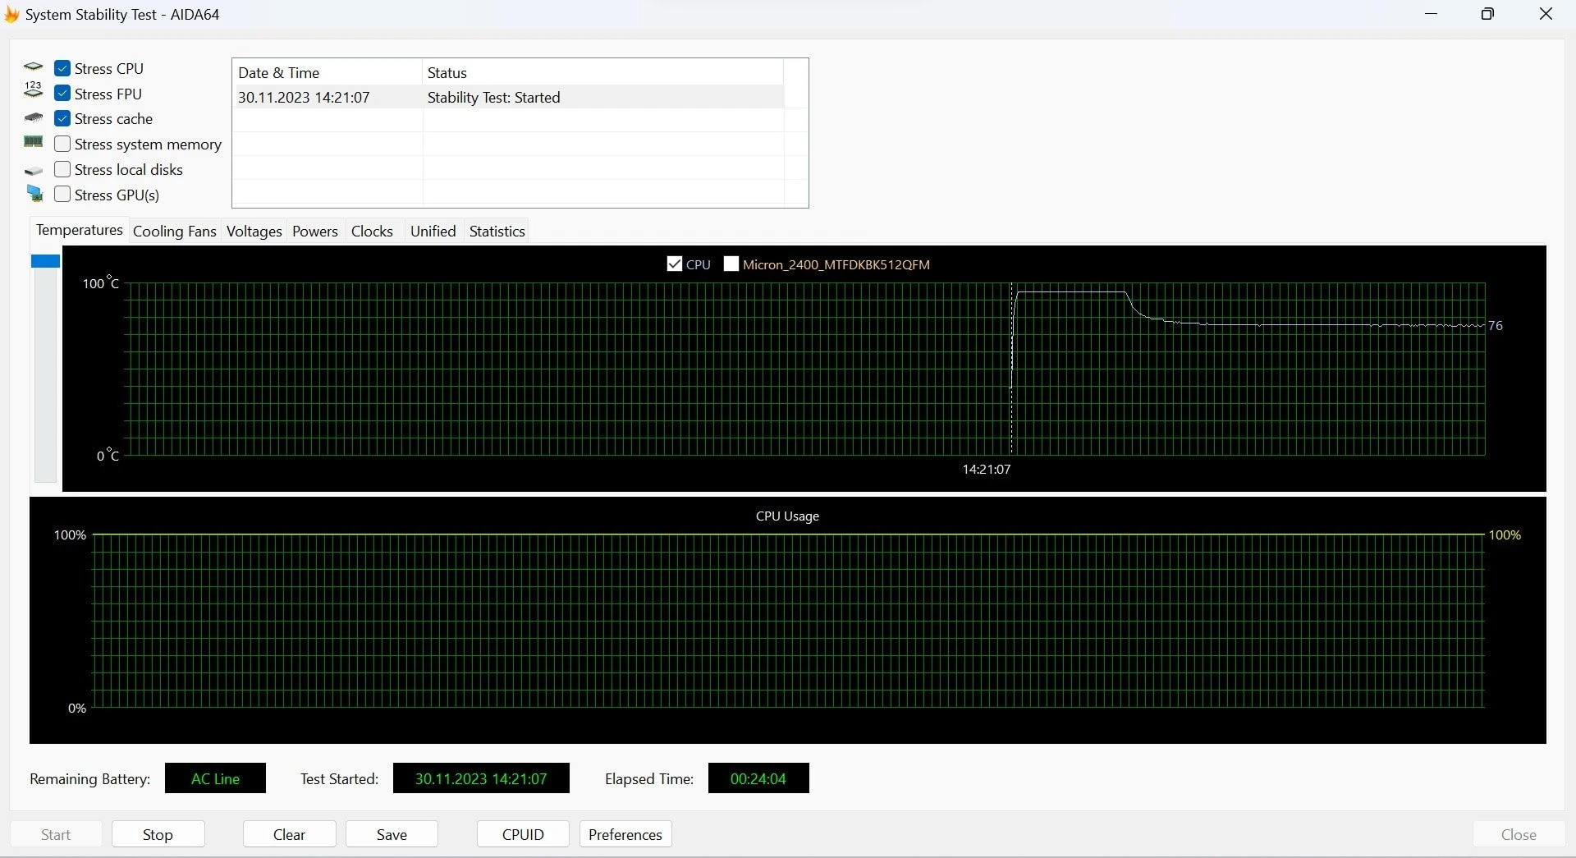
Task: Open the Voltages tab
Action: click(254, 232)
